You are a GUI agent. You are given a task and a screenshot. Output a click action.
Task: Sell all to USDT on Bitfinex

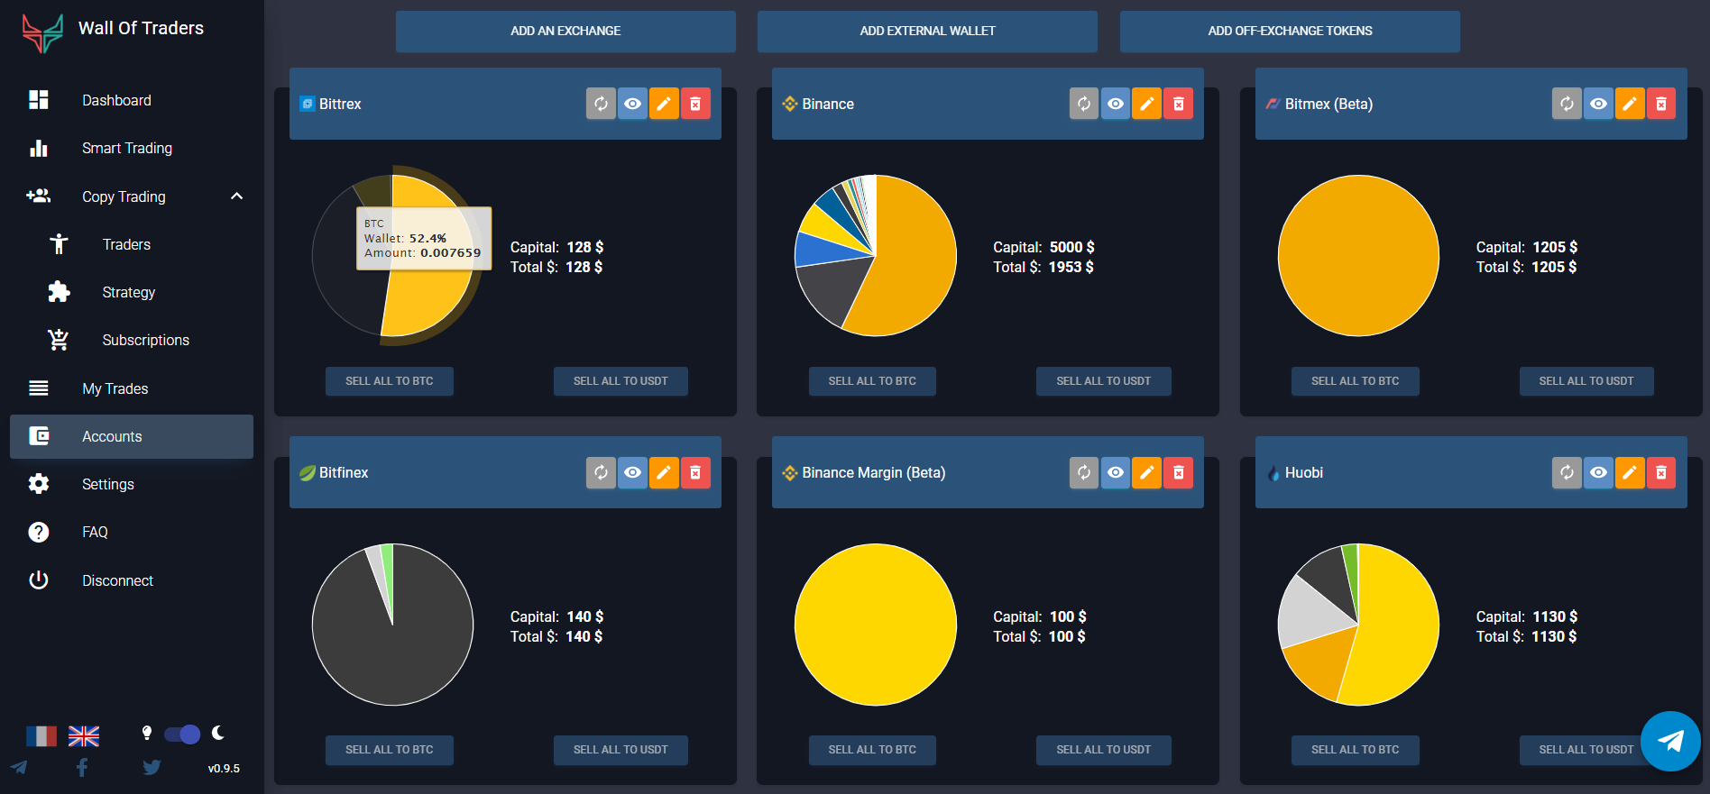coord(621,750)
